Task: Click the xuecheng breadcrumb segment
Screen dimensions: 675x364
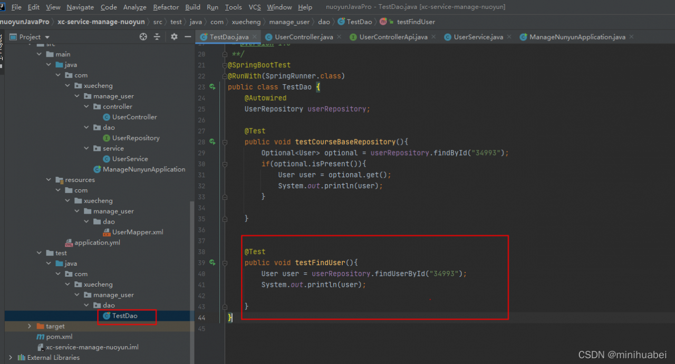Action: pyautogui.click(x=246, y=22)
